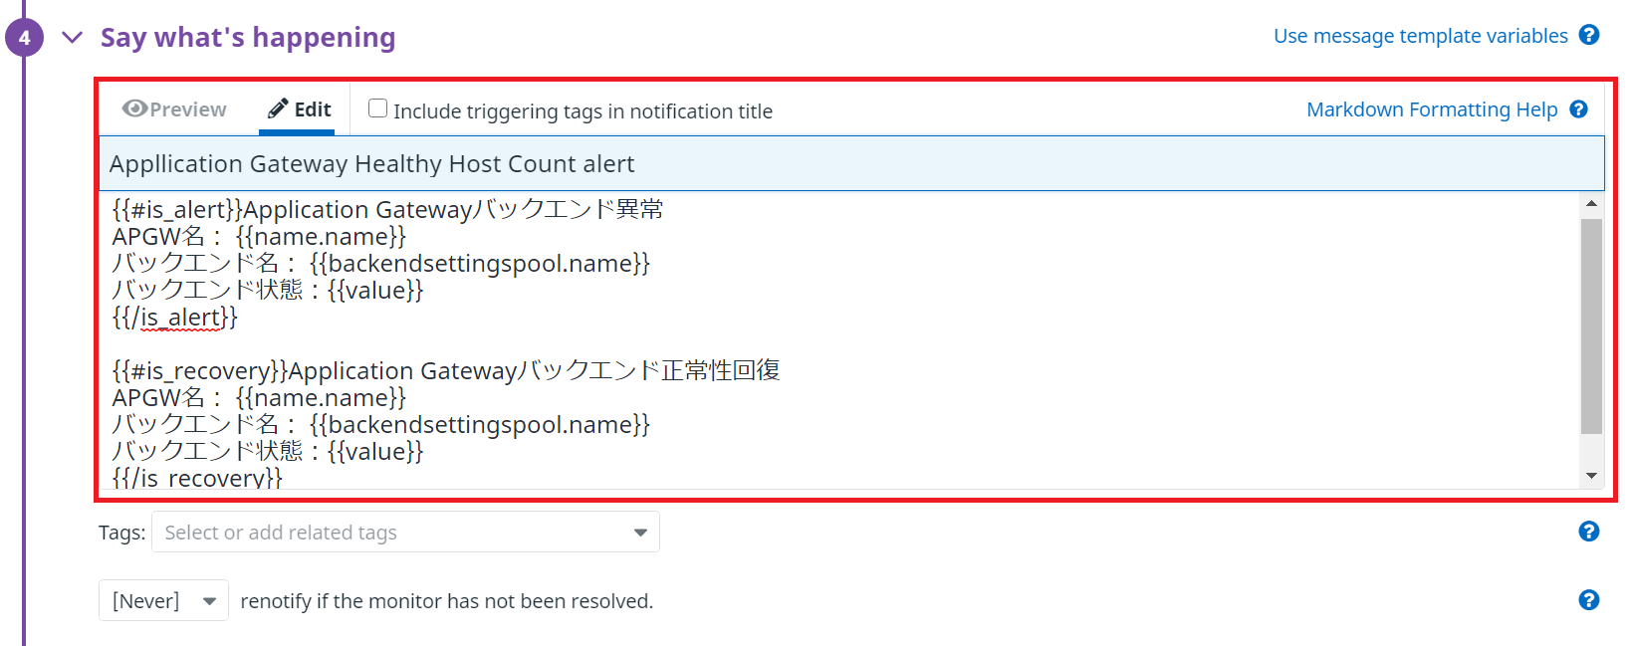This screenshot has height=646, width=1629.
Task: Switch to the Preview tab
Action: click(174, 109)
